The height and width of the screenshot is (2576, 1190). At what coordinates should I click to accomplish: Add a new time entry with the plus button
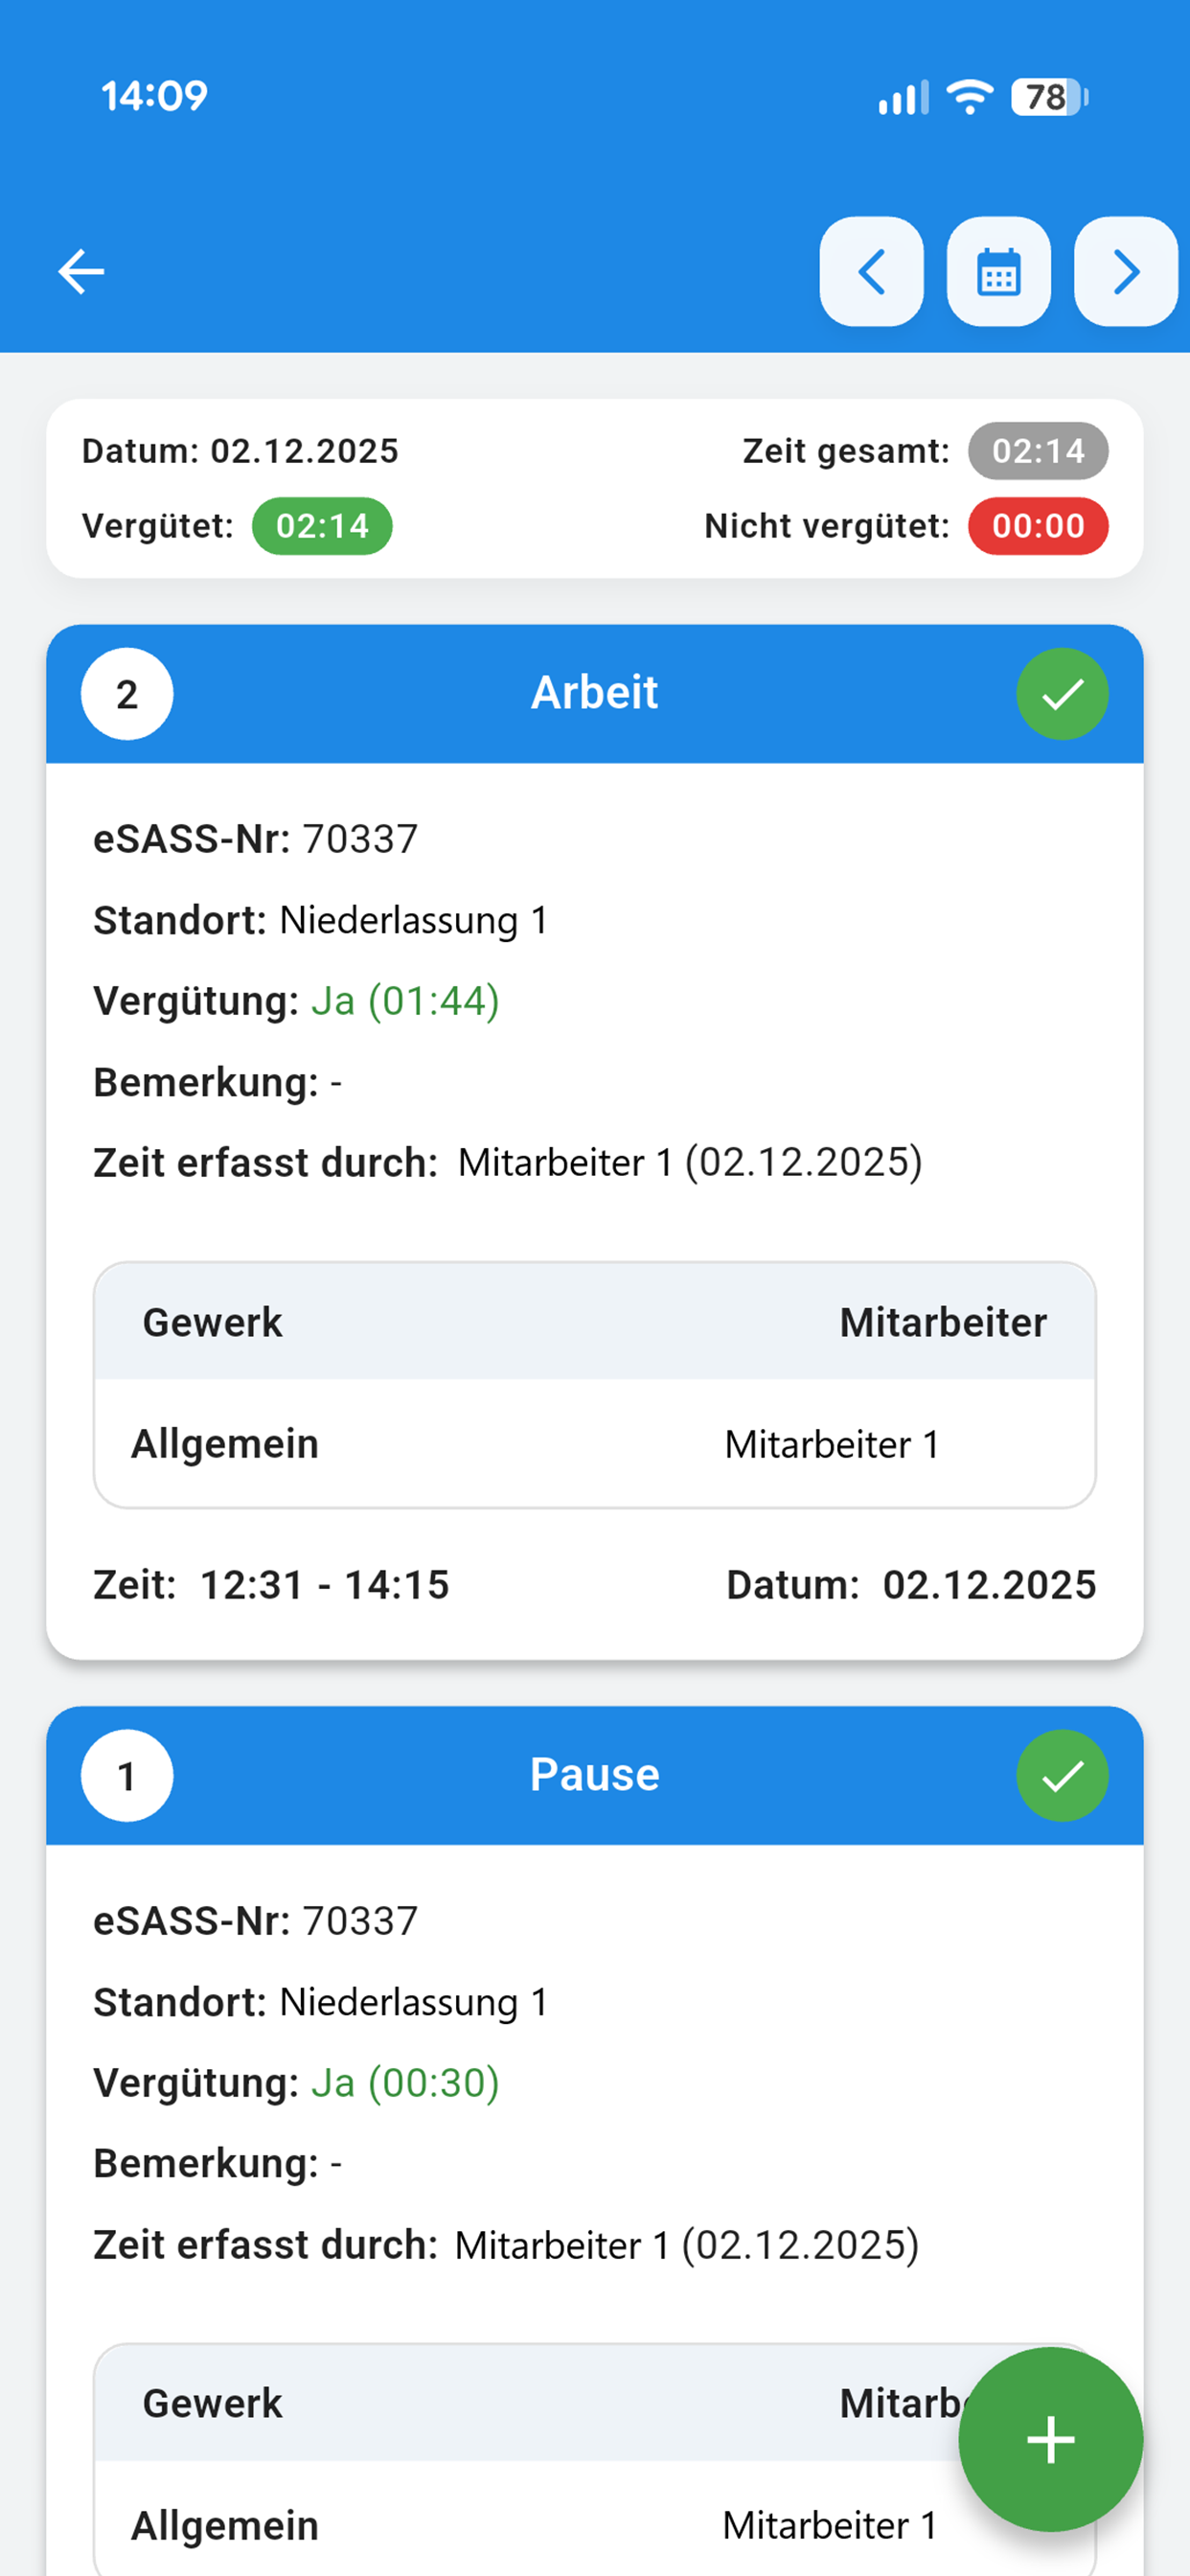pos(1049,2440)
